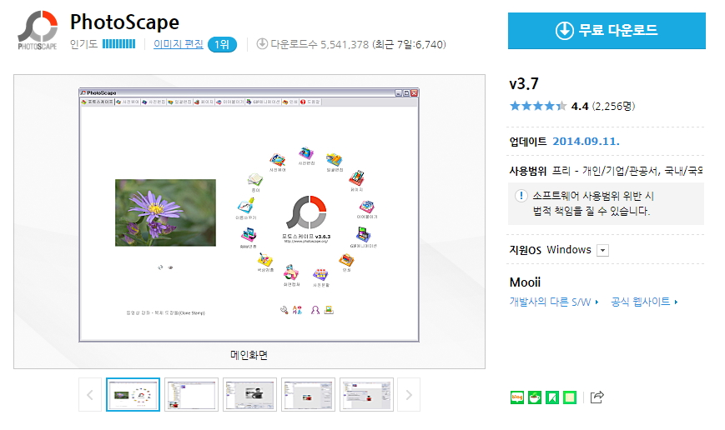
Task: Select the 사진편집 tab in preview toolbar
Action: [154, 102]
